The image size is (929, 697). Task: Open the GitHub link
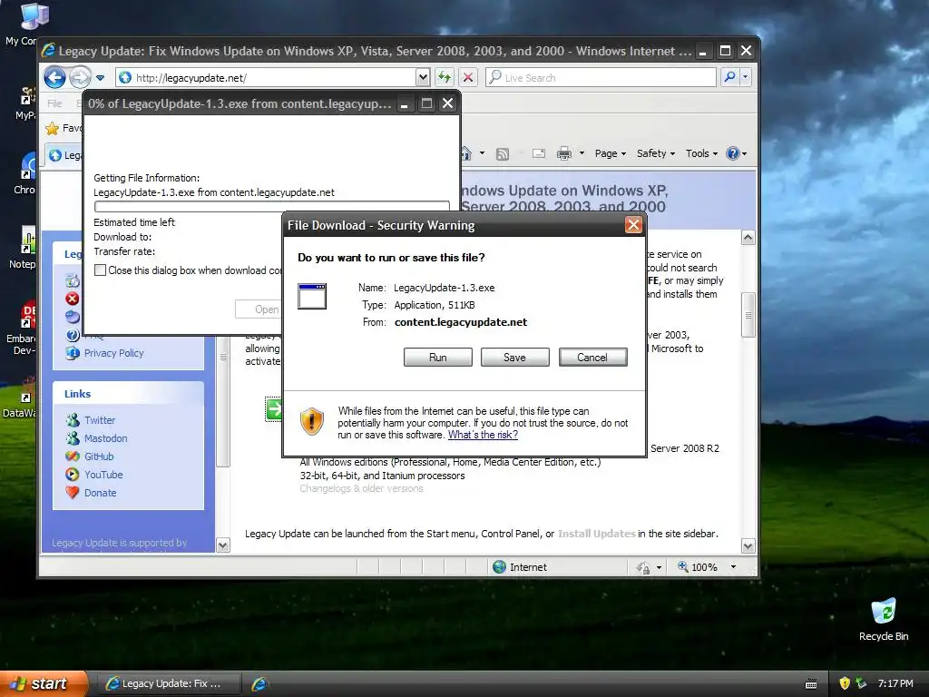coord(99,456)
